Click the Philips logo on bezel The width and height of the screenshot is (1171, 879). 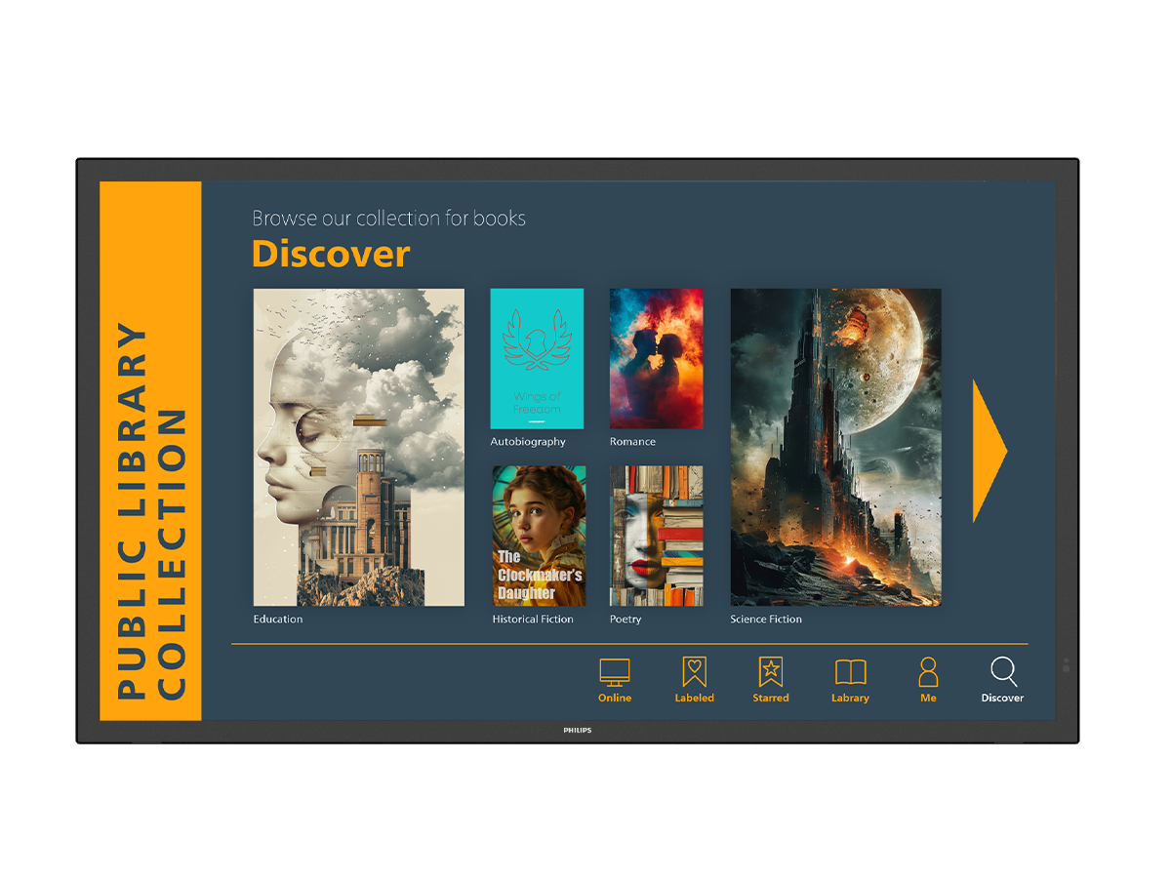coord(578,730)
